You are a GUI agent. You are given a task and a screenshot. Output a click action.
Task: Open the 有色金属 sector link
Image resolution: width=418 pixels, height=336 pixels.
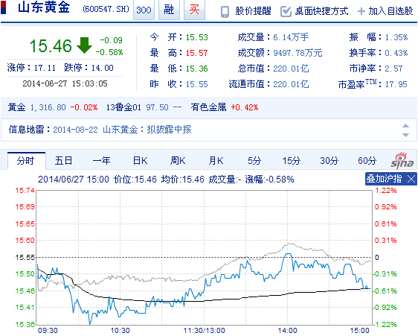click(208, 107)
